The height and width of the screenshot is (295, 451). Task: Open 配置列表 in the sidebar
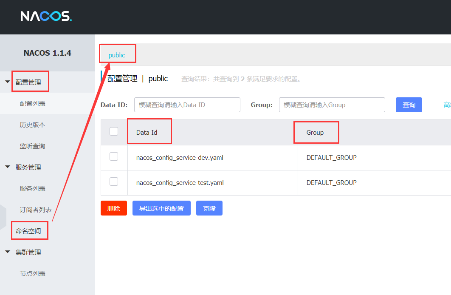pyautogui.click(x=33, y=104)
